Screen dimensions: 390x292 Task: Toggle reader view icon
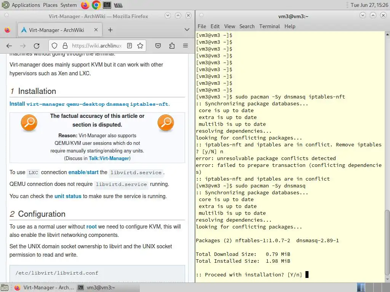click(129, 46)
